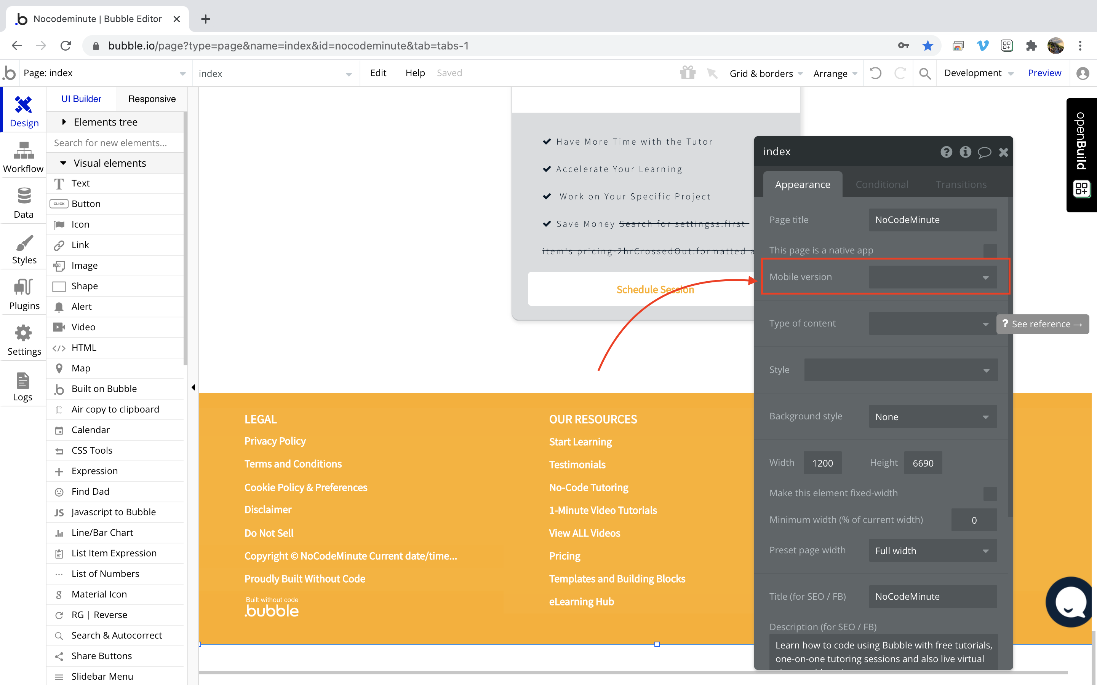
Task: Click the Preview link
Action: point(1044,73)
